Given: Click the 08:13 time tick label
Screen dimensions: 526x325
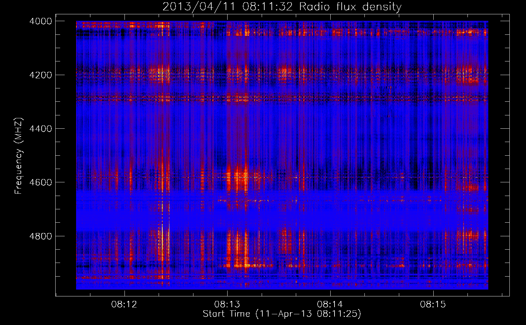Looking at the screenshot, I should pyautogui.click(x=227, y=305).
